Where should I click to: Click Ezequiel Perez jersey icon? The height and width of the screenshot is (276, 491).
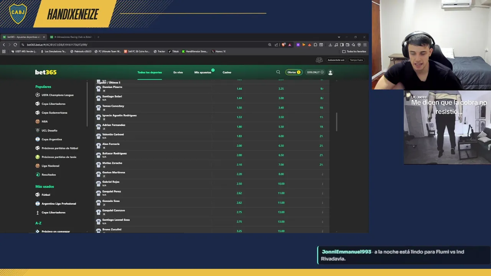click(x=99, y=193)
